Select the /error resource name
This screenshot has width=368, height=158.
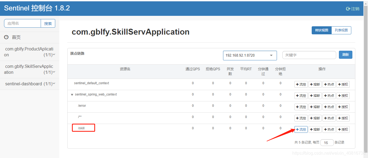[x=82, y=106]
